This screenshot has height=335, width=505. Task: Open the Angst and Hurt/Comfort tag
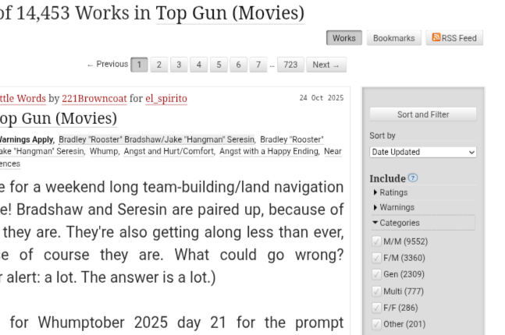tap(169, 151)
